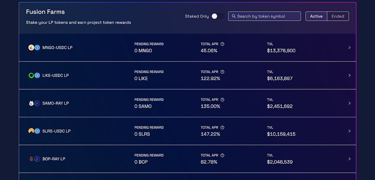Click the BOP-RAY LP pair name

coord(54,159)
